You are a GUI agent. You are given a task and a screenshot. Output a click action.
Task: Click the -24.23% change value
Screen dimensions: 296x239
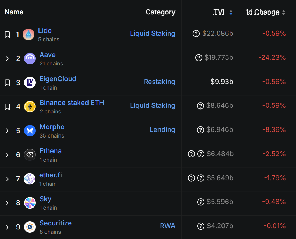tap(272, 58)
